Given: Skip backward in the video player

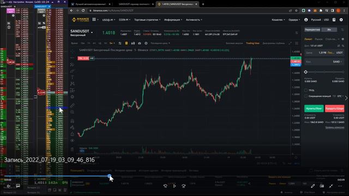Looking at the screenshot, I should [165, 186].
